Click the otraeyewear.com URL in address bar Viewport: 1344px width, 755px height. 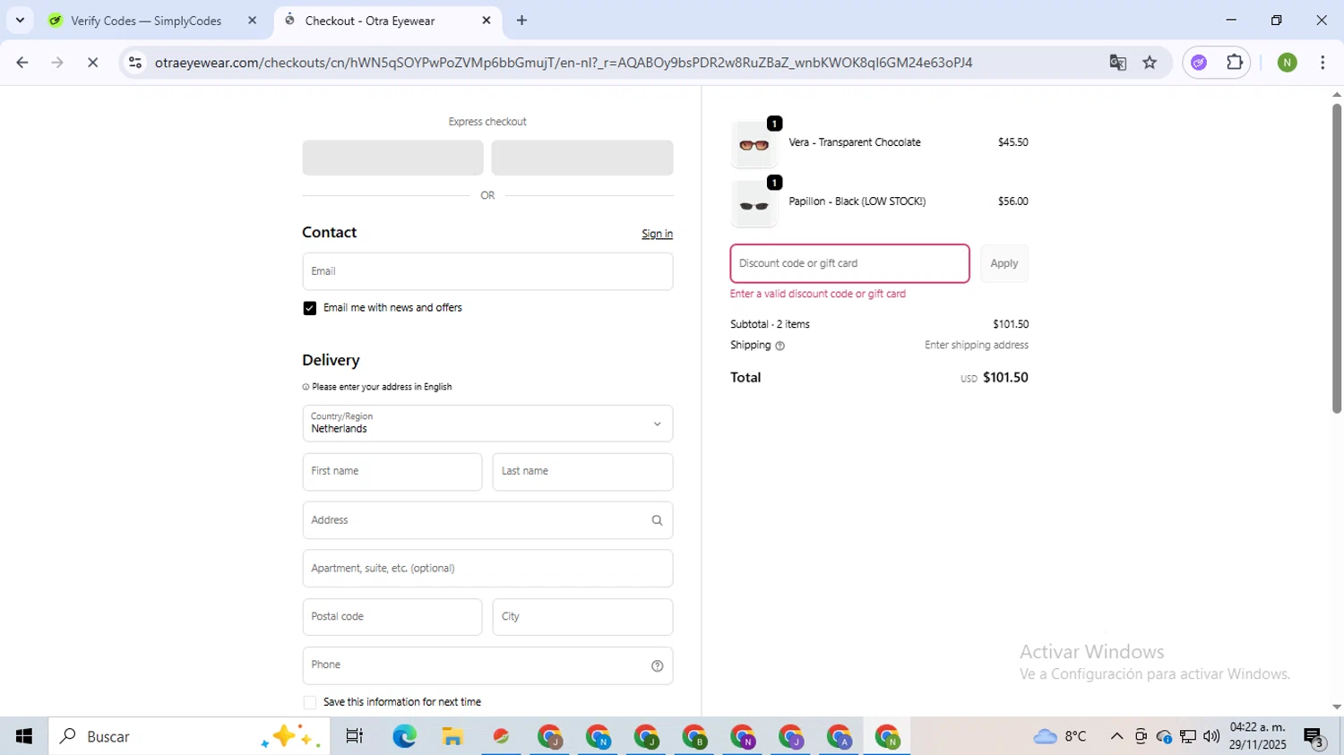[x=564, y=63]
